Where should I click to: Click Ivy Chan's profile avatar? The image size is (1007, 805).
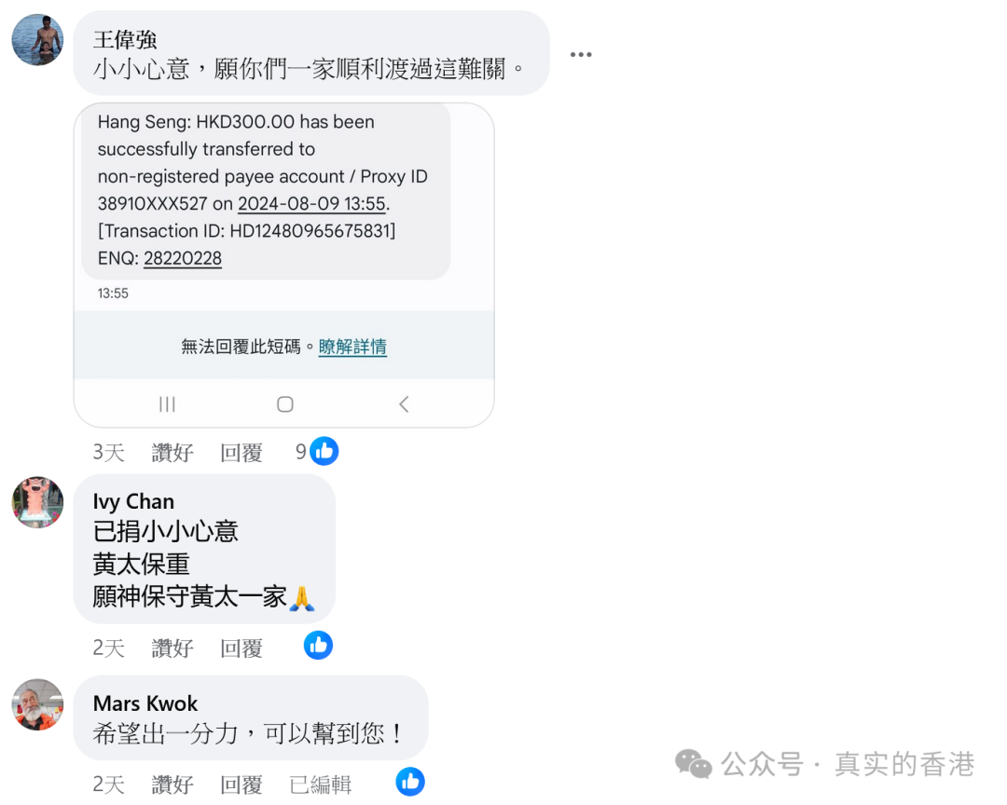tap(38, 502)
